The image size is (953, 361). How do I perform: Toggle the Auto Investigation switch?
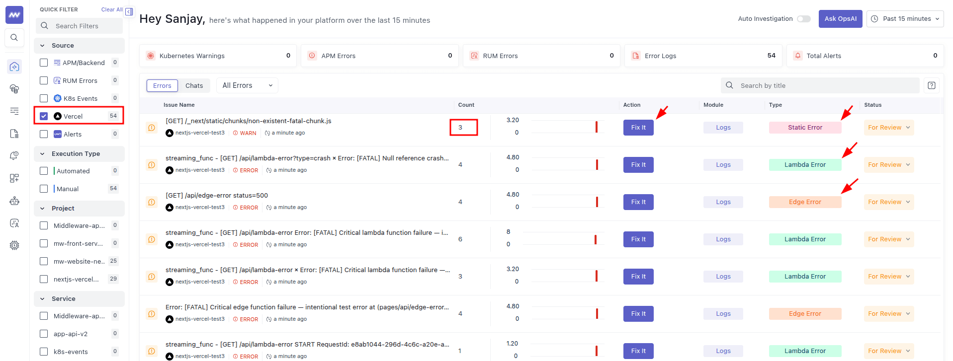click(803, 19)
